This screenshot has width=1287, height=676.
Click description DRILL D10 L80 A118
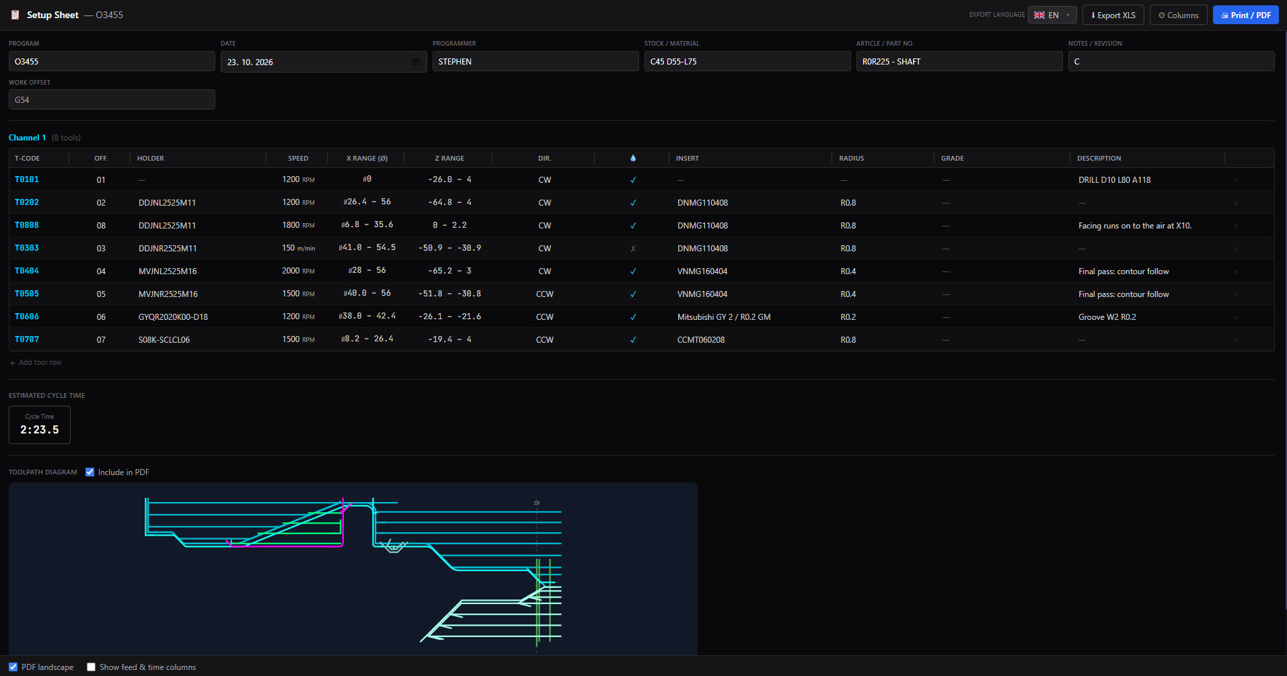tap(1114, 180)
